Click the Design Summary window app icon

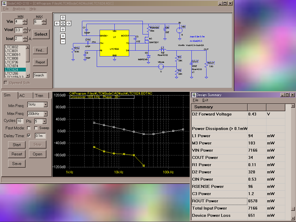[194, 95]
